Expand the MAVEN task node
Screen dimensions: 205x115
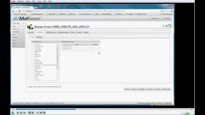click(x=34, y=60)
